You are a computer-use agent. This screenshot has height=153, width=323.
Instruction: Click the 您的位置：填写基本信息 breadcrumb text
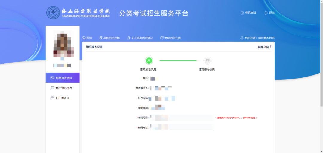pos(260,38)
